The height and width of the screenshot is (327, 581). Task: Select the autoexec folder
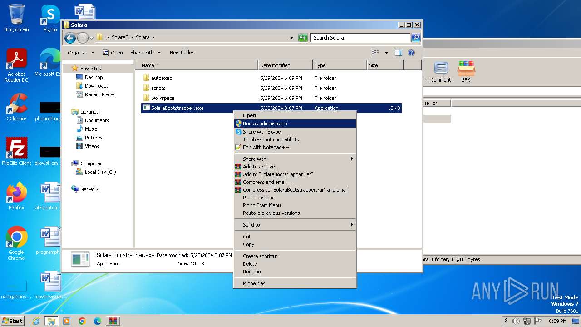click(x=162, y=78)
